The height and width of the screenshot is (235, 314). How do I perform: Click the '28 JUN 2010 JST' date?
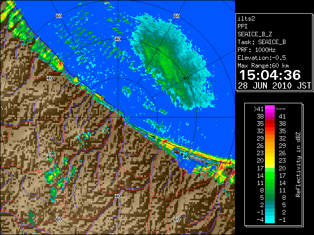coord(274,86)
